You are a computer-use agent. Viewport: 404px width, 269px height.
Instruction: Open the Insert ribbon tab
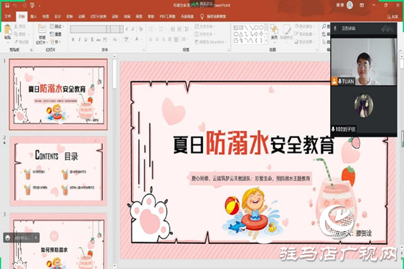click(x=33, y=16)
